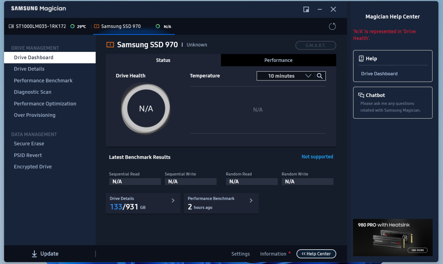Switch to the Performance tab
The image size is (443, 264).
pos(279,60)
